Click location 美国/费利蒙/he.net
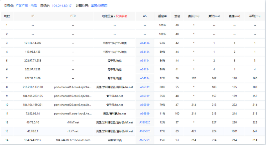Screen dimensions: 266x145 tap(114, 113)
